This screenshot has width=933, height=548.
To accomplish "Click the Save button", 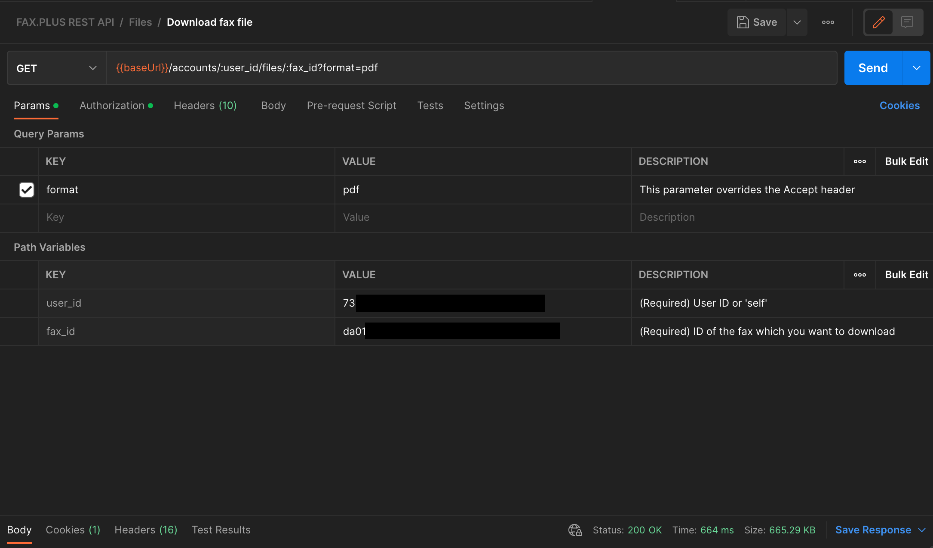I will coord(757,22).
